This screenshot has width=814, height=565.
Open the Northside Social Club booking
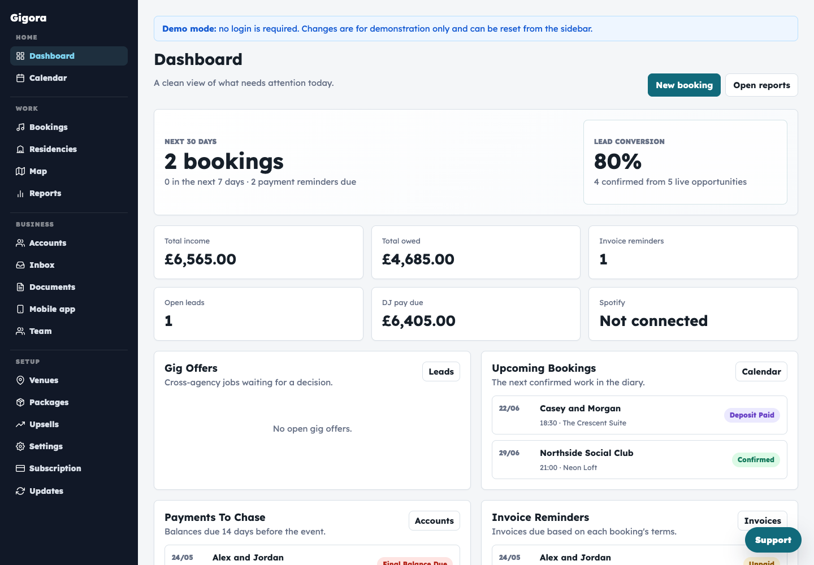(x=639, y=459)
